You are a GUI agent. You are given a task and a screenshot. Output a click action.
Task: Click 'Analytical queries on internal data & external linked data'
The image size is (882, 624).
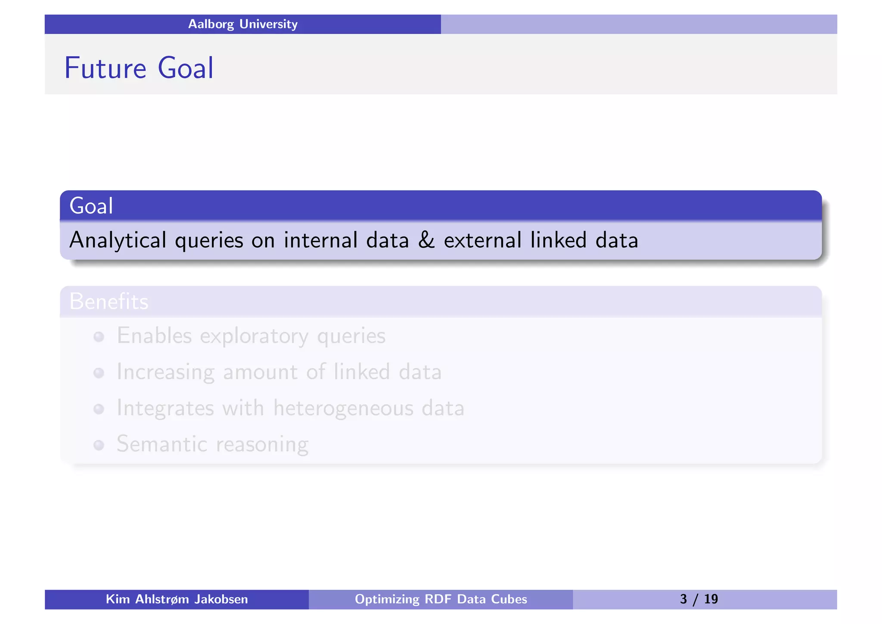(x=354, y=240)
